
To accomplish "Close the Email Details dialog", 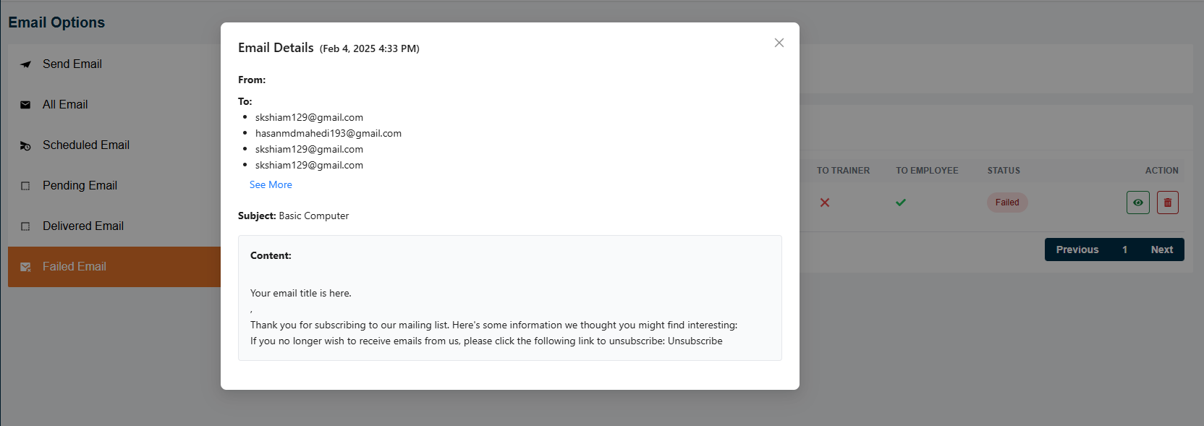I will tap(779, 43).
